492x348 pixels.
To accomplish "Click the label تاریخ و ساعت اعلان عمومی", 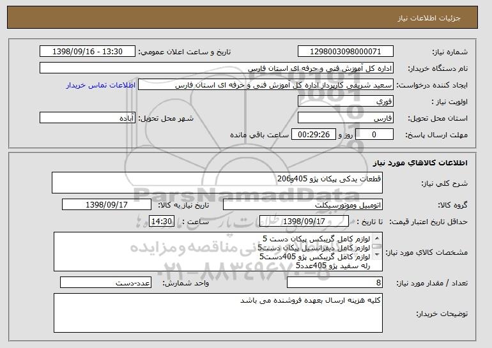I will point(185,52).
